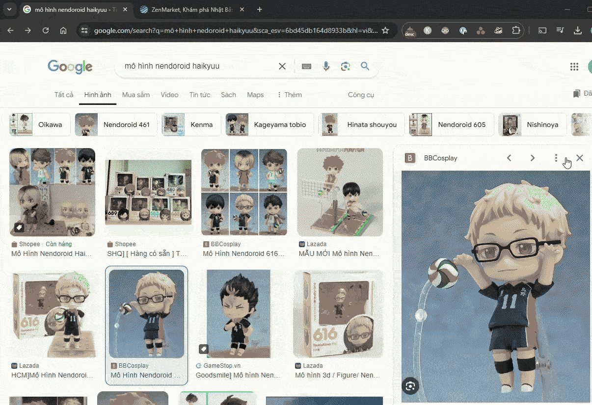
Task: Switch to the Tin tức tab
Action: [200, 95]
